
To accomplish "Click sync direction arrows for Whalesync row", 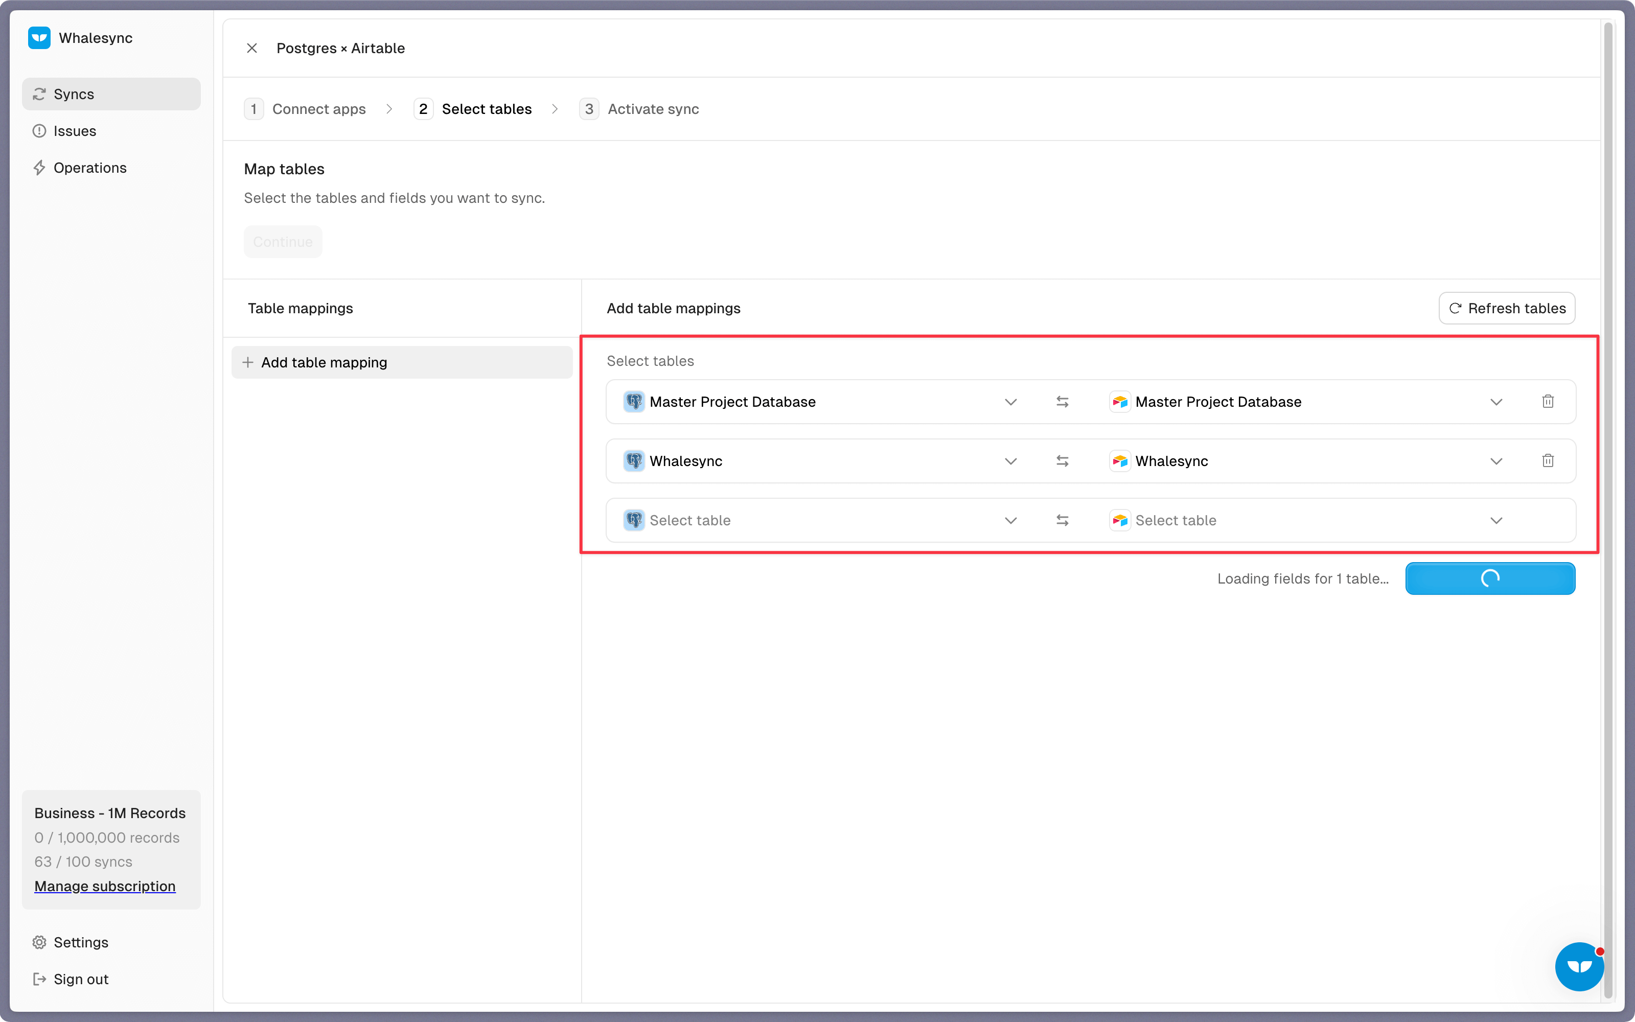I will click(1063, 461).
